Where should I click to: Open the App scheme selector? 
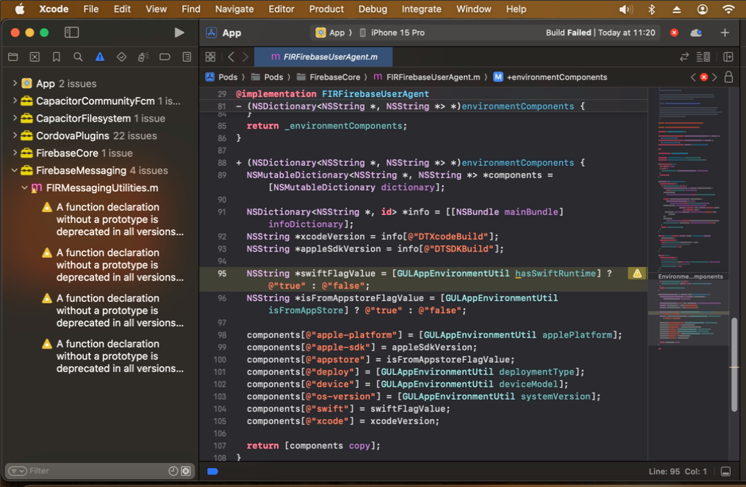(x=331, y=33)
